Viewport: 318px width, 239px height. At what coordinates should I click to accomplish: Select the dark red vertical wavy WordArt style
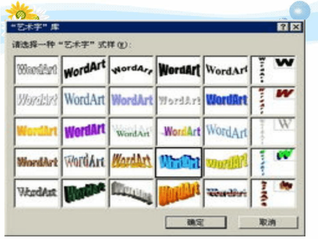(x=273, y=193)
